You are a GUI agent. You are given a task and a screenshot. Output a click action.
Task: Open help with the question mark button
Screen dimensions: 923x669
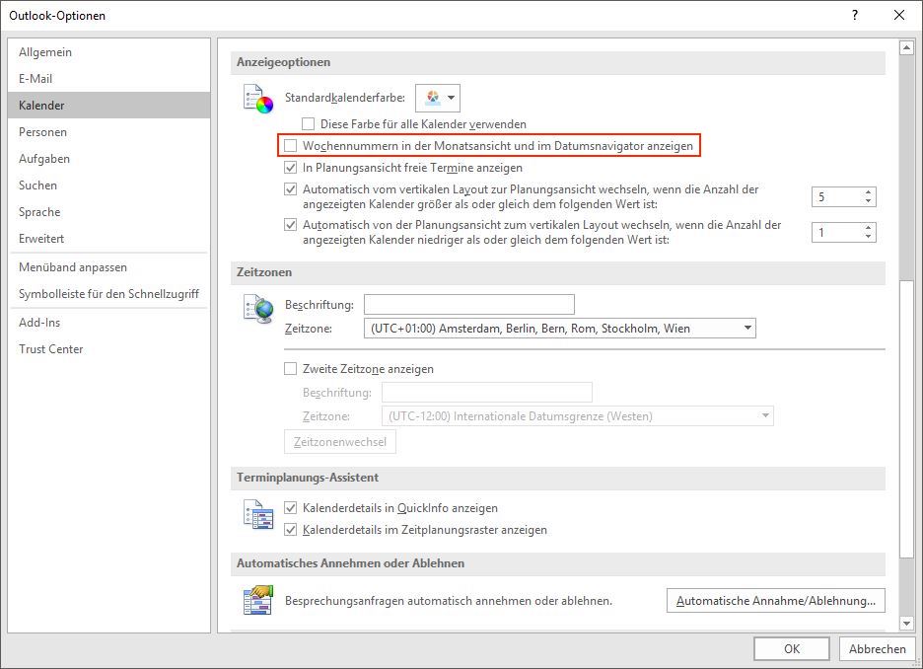[x=855, y=16]
